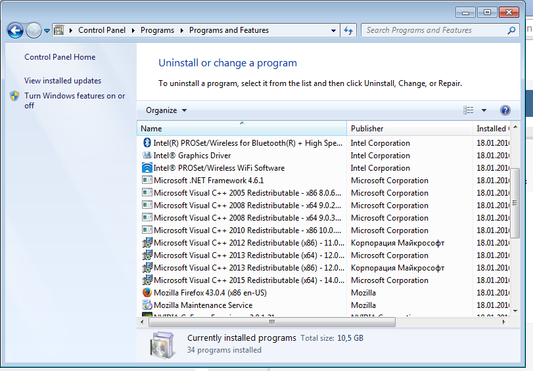Open the recent pages dropdown arrow

coord(47,30)
